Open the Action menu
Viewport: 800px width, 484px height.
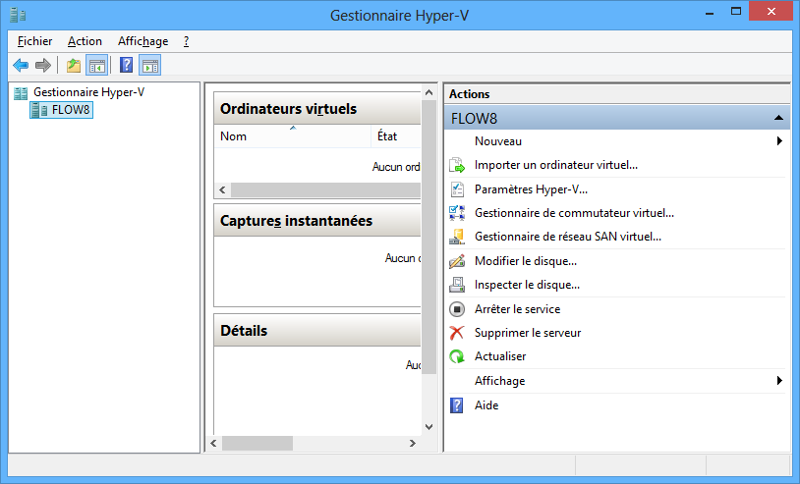(x=85, y=41)
